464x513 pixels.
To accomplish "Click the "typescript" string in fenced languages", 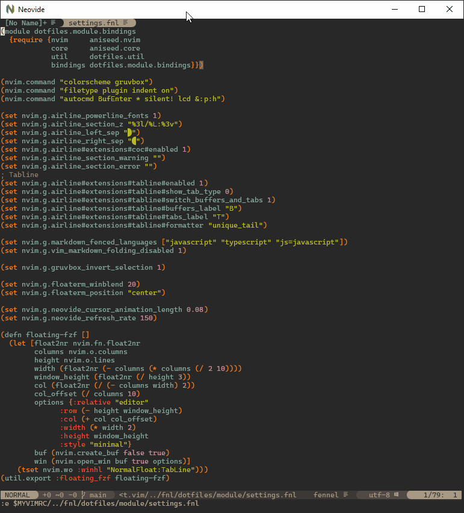I will (x=246, y=243).
